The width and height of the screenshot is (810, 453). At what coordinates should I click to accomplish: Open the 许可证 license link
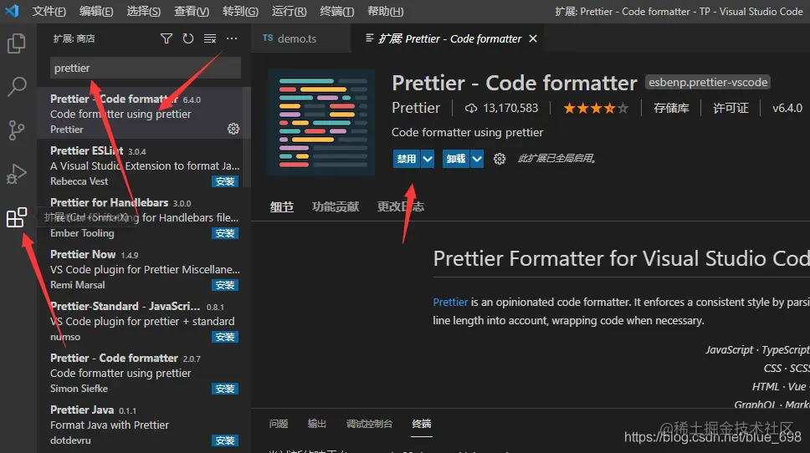click(731, 108)
